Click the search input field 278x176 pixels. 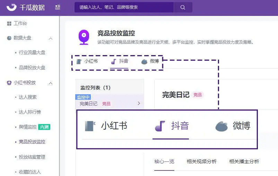[x=124, y=7]
